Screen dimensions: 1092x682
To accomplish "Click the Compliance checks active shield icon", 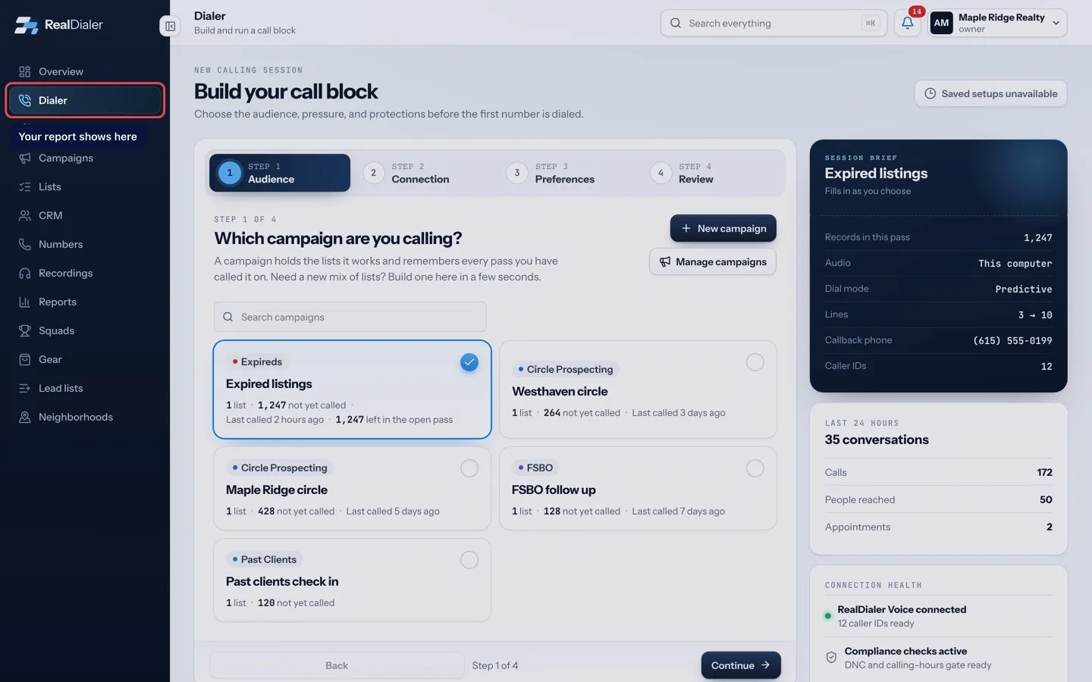I will [x=831, y=657].
